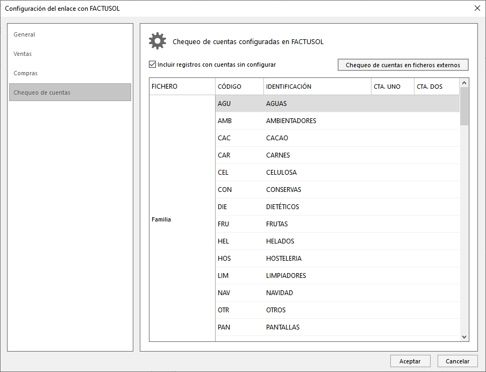Click the gear icon beside the heading
This screenshot has width=486, height=372.
158,41
